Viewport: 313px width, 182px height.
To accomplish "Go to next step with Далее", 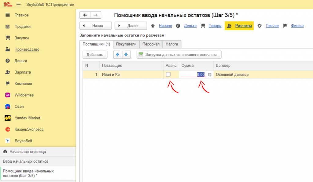I will pos(131,26).
